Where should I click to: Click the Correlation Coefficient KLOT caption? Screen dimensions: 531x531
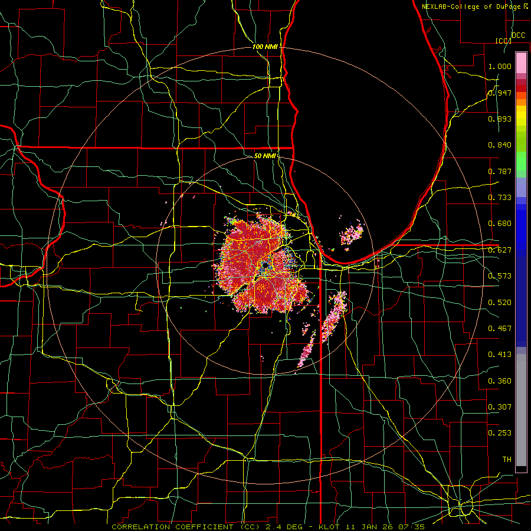coord(268,527)
